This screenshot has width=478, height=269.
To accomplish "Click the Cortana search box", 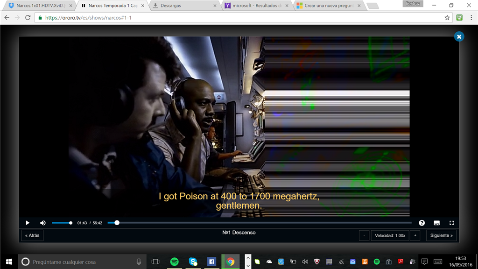I will [82, 262].
